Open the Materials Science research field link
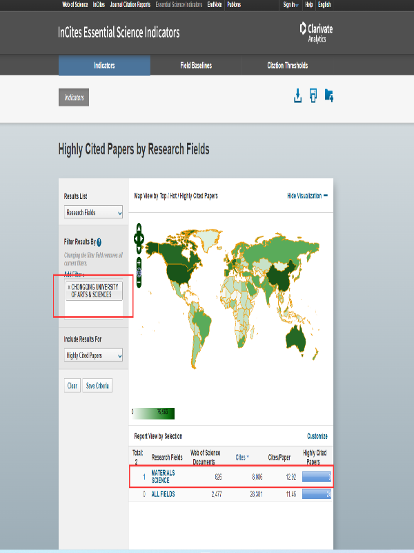This screenshot has height=553, width=414. point(164,476)
